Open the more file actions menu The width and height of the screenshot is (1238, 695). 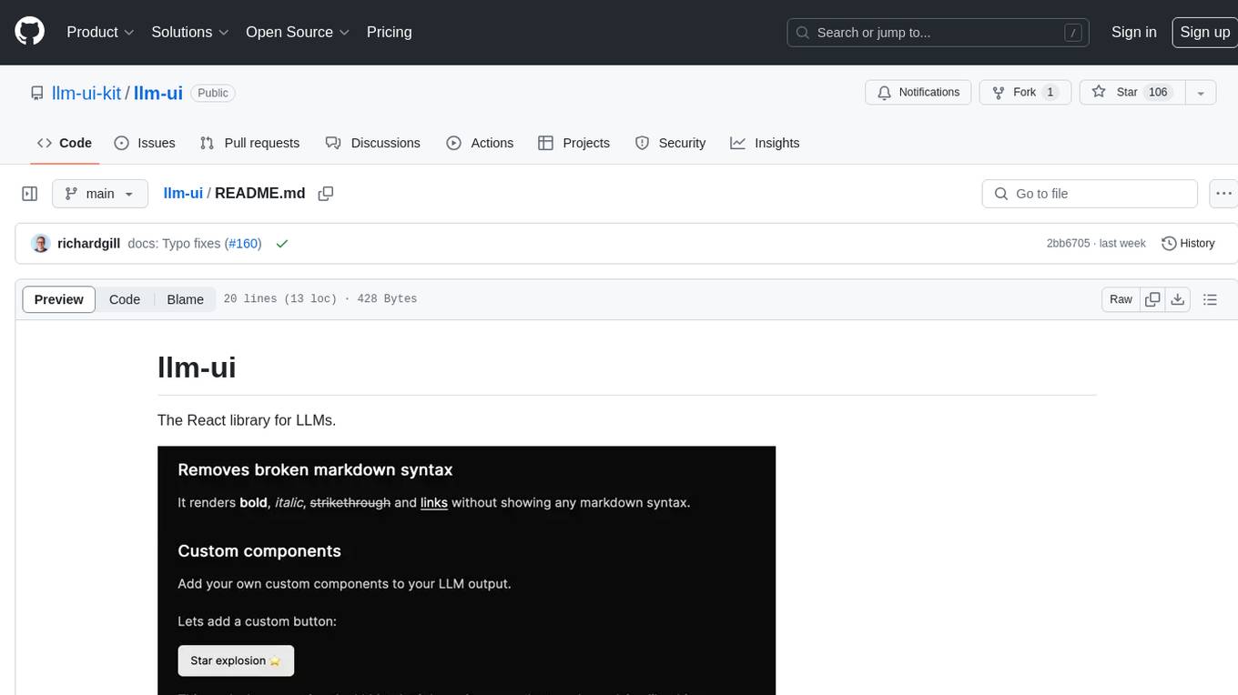pyautogui.click(x=1223, y=194)
